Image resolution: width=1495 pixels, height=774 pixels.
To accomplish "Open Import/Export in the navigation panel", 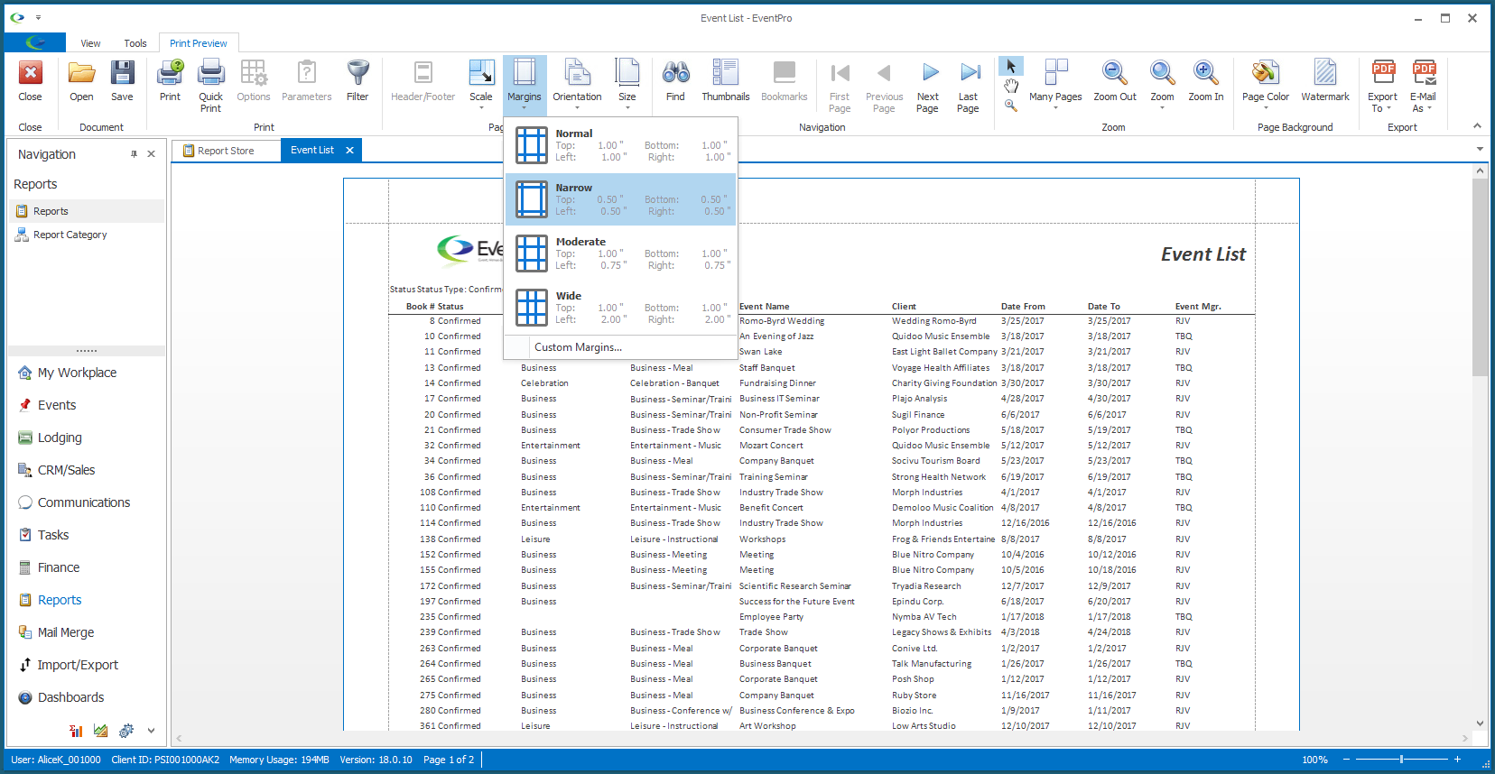I will click(x=78, y=665).
